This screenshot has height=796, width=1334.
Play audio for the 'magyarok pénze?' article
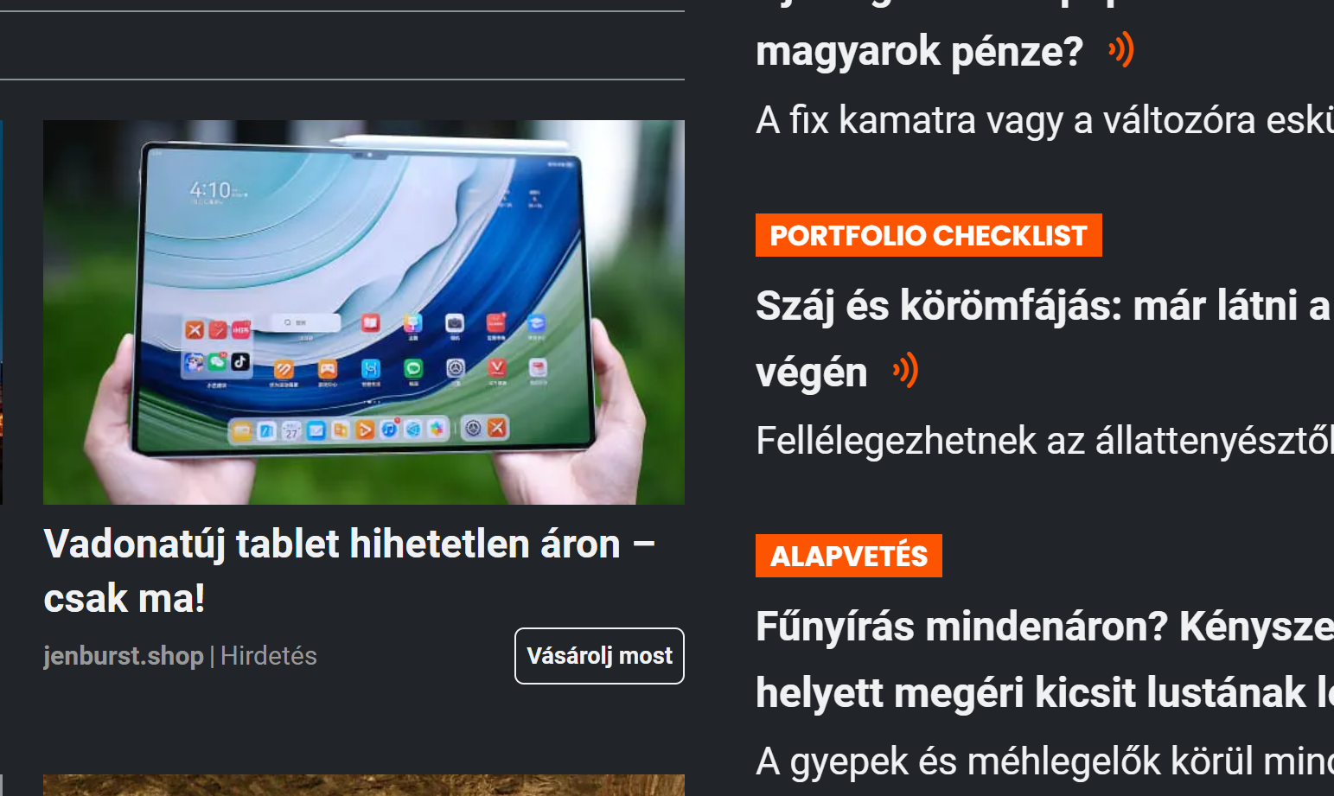tap(1120, 49)
